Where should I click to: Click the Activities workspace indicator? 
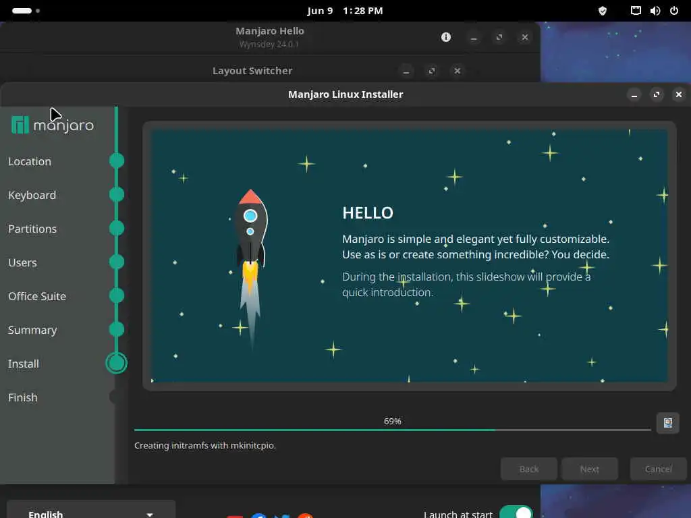point(26,11)
